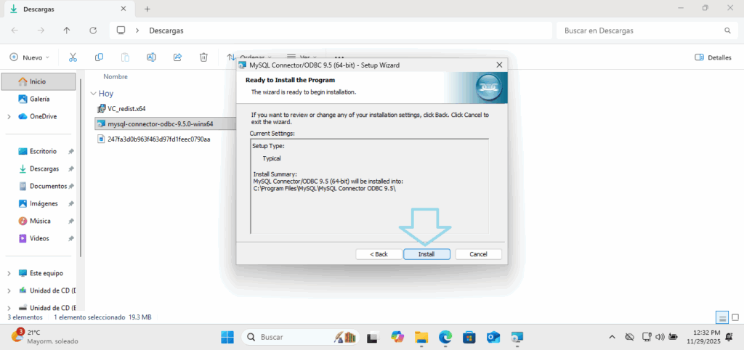Screen dimensions: 744x350
Task: Open File Explorer from the taskbar
Action: (421, 337)
